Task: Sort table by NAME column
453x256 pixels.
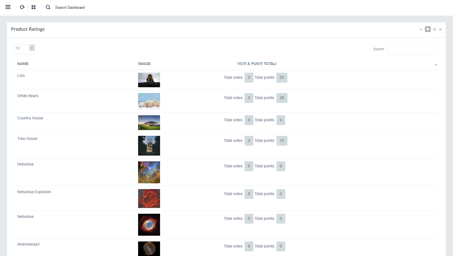Action: 23,64
